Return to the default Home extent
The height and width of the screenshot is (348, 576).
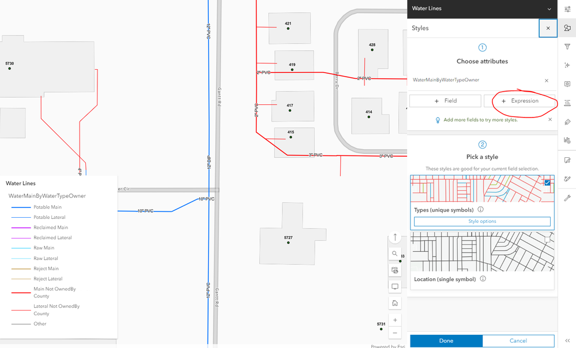[395, 303]
